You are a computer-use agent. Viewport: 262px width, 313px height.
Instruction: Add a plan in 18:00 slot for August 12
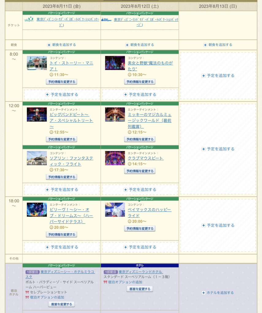pos(140,247)
